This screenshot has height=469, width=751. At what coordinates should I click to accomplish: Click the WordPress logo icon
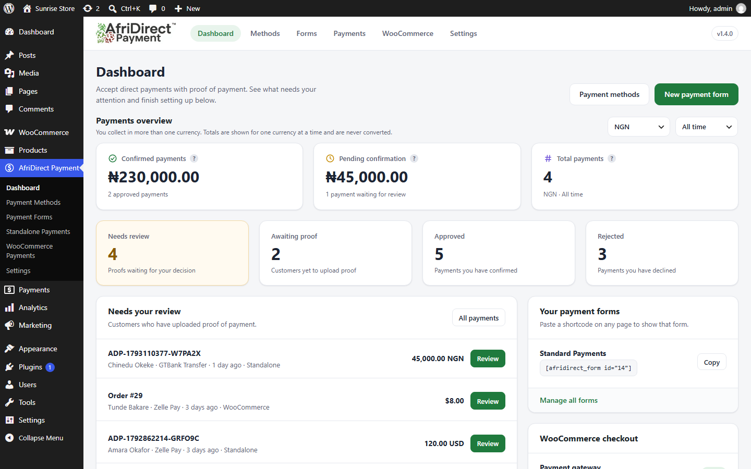9,8
